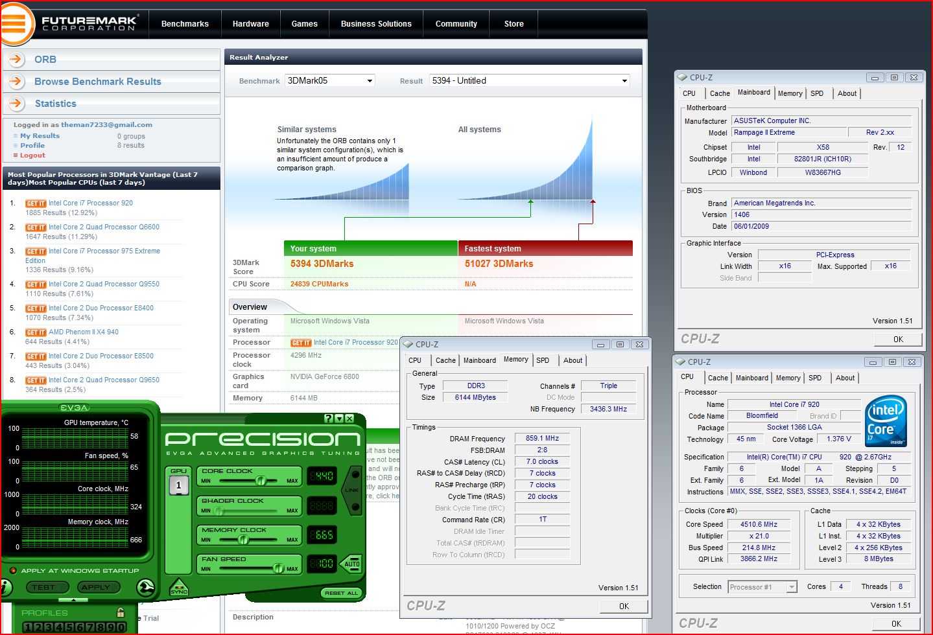Click the CPU-Z Mainboard window title icon

[682, 77]
